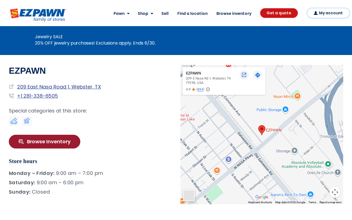Go to Find a location
The width and height of the screenshot is (352, 220).
coord(193,13)
